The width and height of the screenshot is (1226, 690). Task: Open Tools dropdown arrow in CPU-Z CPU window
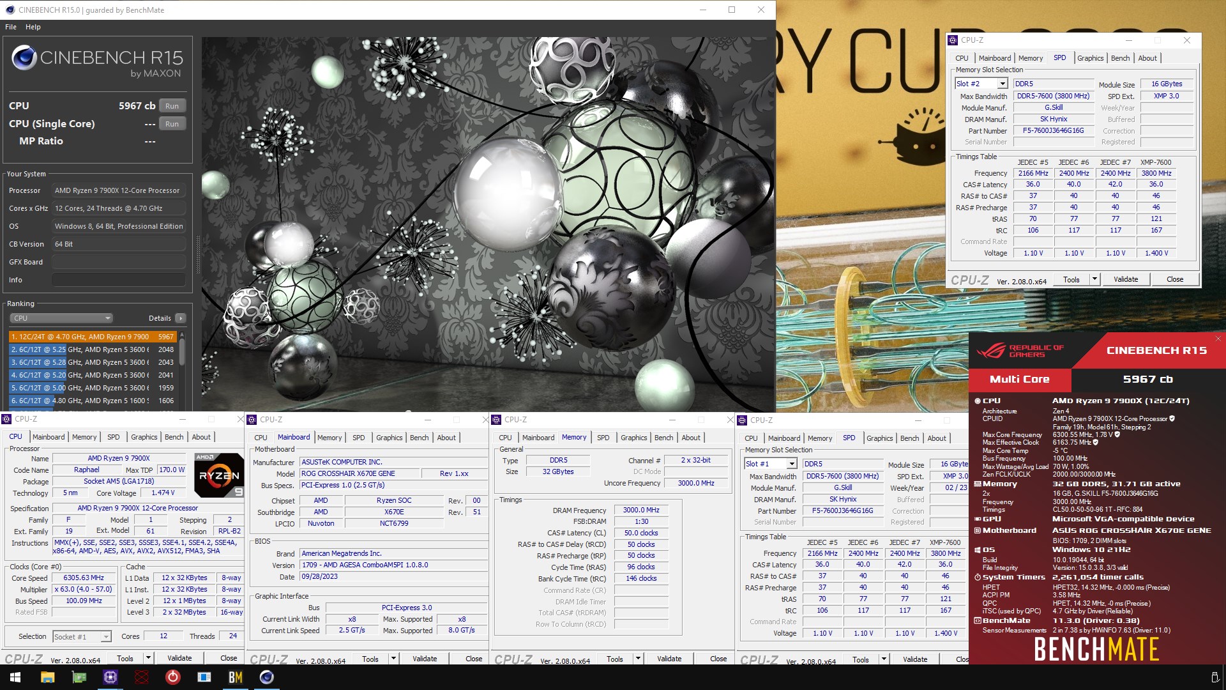click(148, 658)
